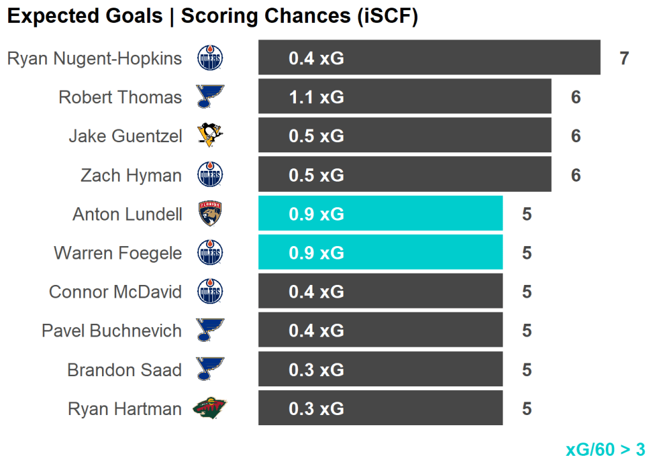Click Minnesota Wild logo by Ryan Hartman
The image size is (653, 466).
210,409
